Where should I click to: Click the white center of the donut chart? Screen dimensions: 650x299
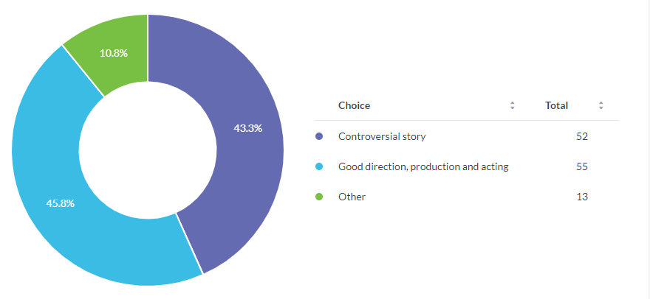pos(148,149)
